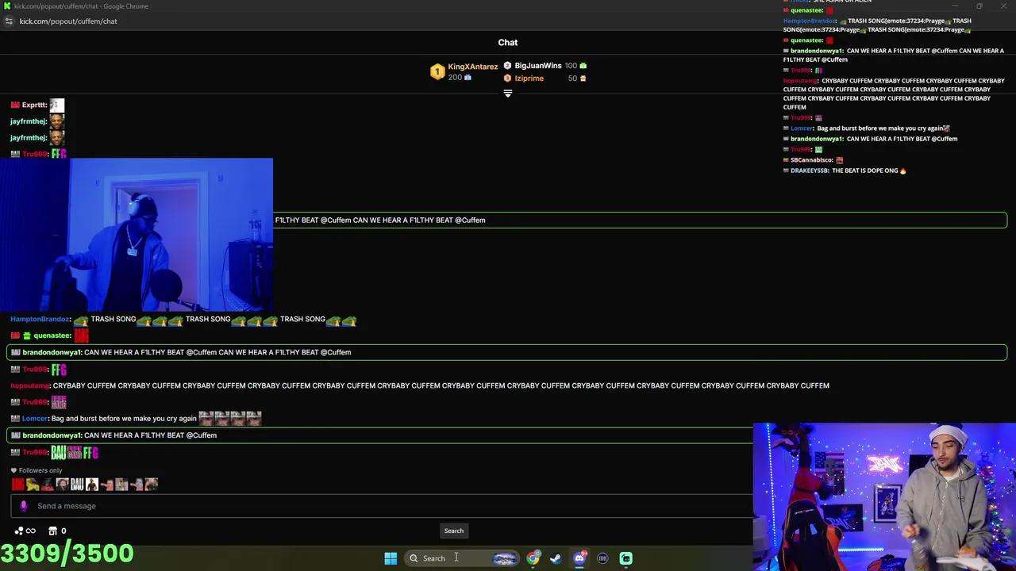The image size is (1016, 571).
Task: Click the Windows Start button
Action: pyautogui.click(x=391, y=558)
